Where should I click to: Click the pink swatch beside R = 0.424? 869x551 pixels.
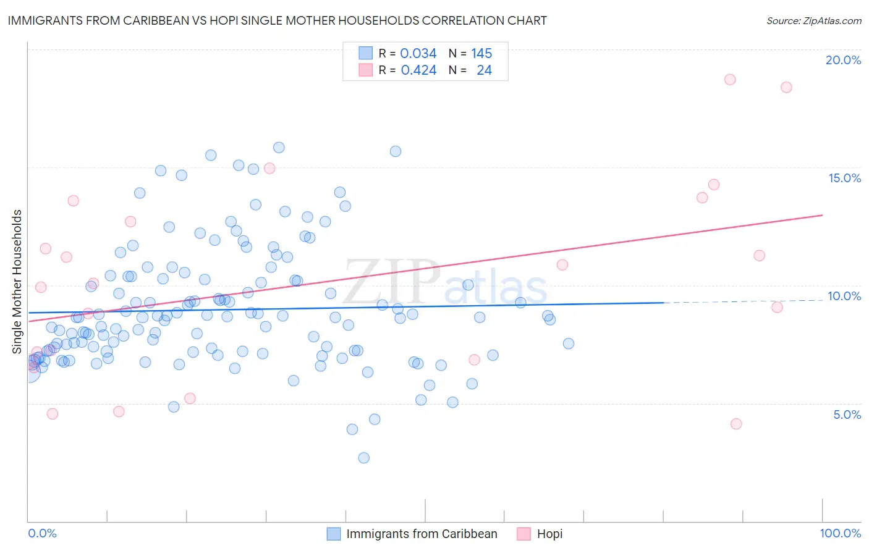[366, 70]
